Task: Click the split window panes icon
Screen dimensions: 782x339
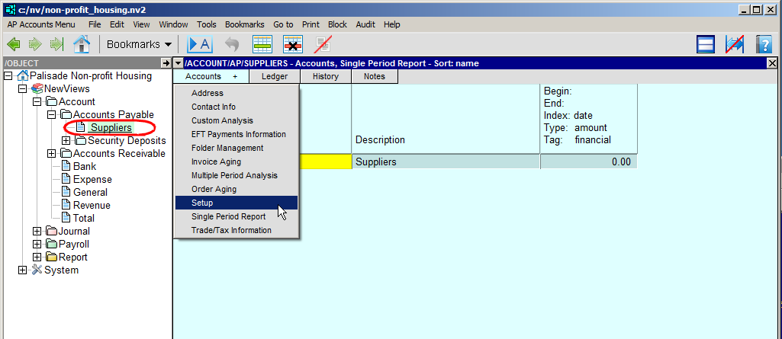Action: (706, 44)
